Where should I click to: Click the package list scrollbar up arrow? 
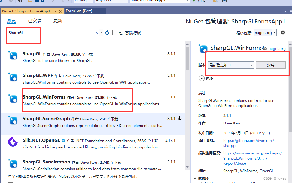tap(187, 44)
